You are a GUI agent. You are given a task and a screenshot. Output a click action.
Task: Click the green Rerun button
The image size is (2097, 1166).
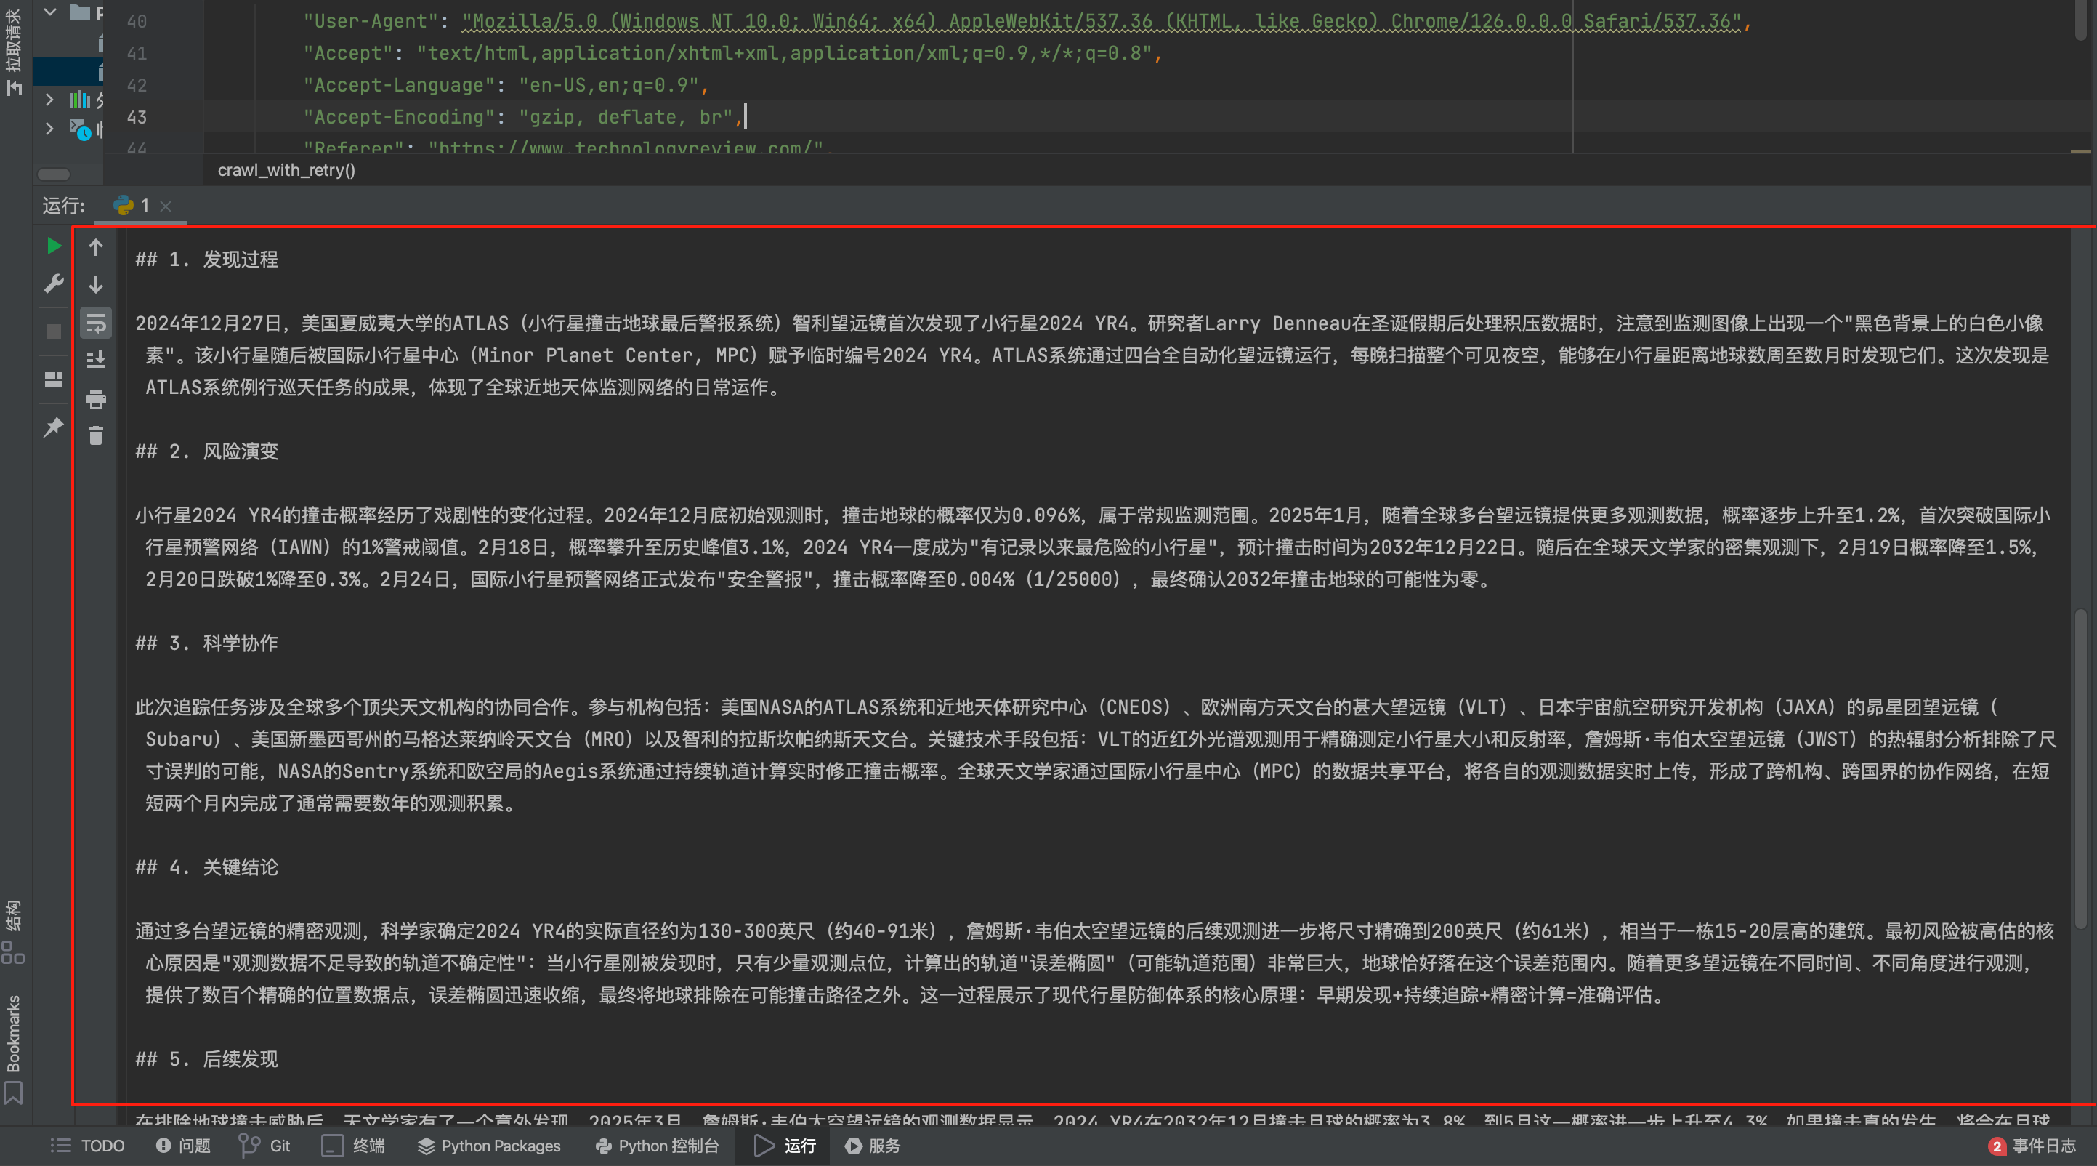54,246
